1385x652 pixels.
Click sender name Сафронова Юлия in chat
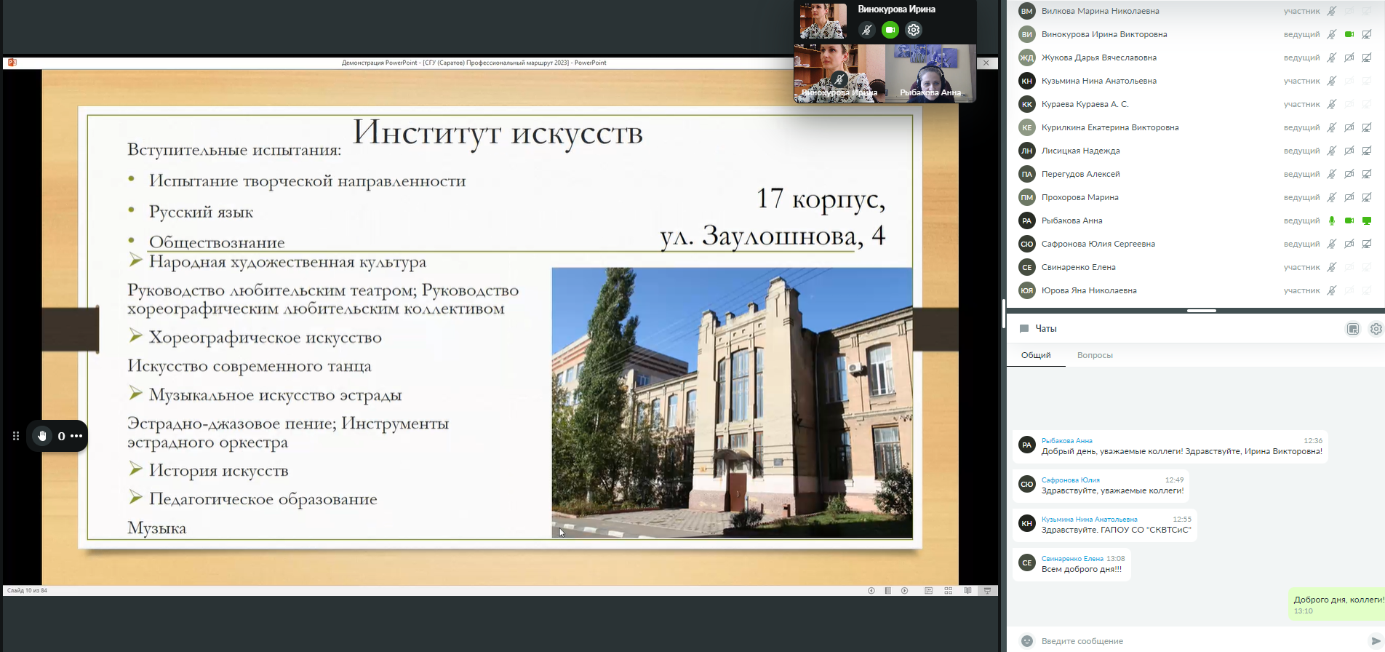[x=1070, y=480]
